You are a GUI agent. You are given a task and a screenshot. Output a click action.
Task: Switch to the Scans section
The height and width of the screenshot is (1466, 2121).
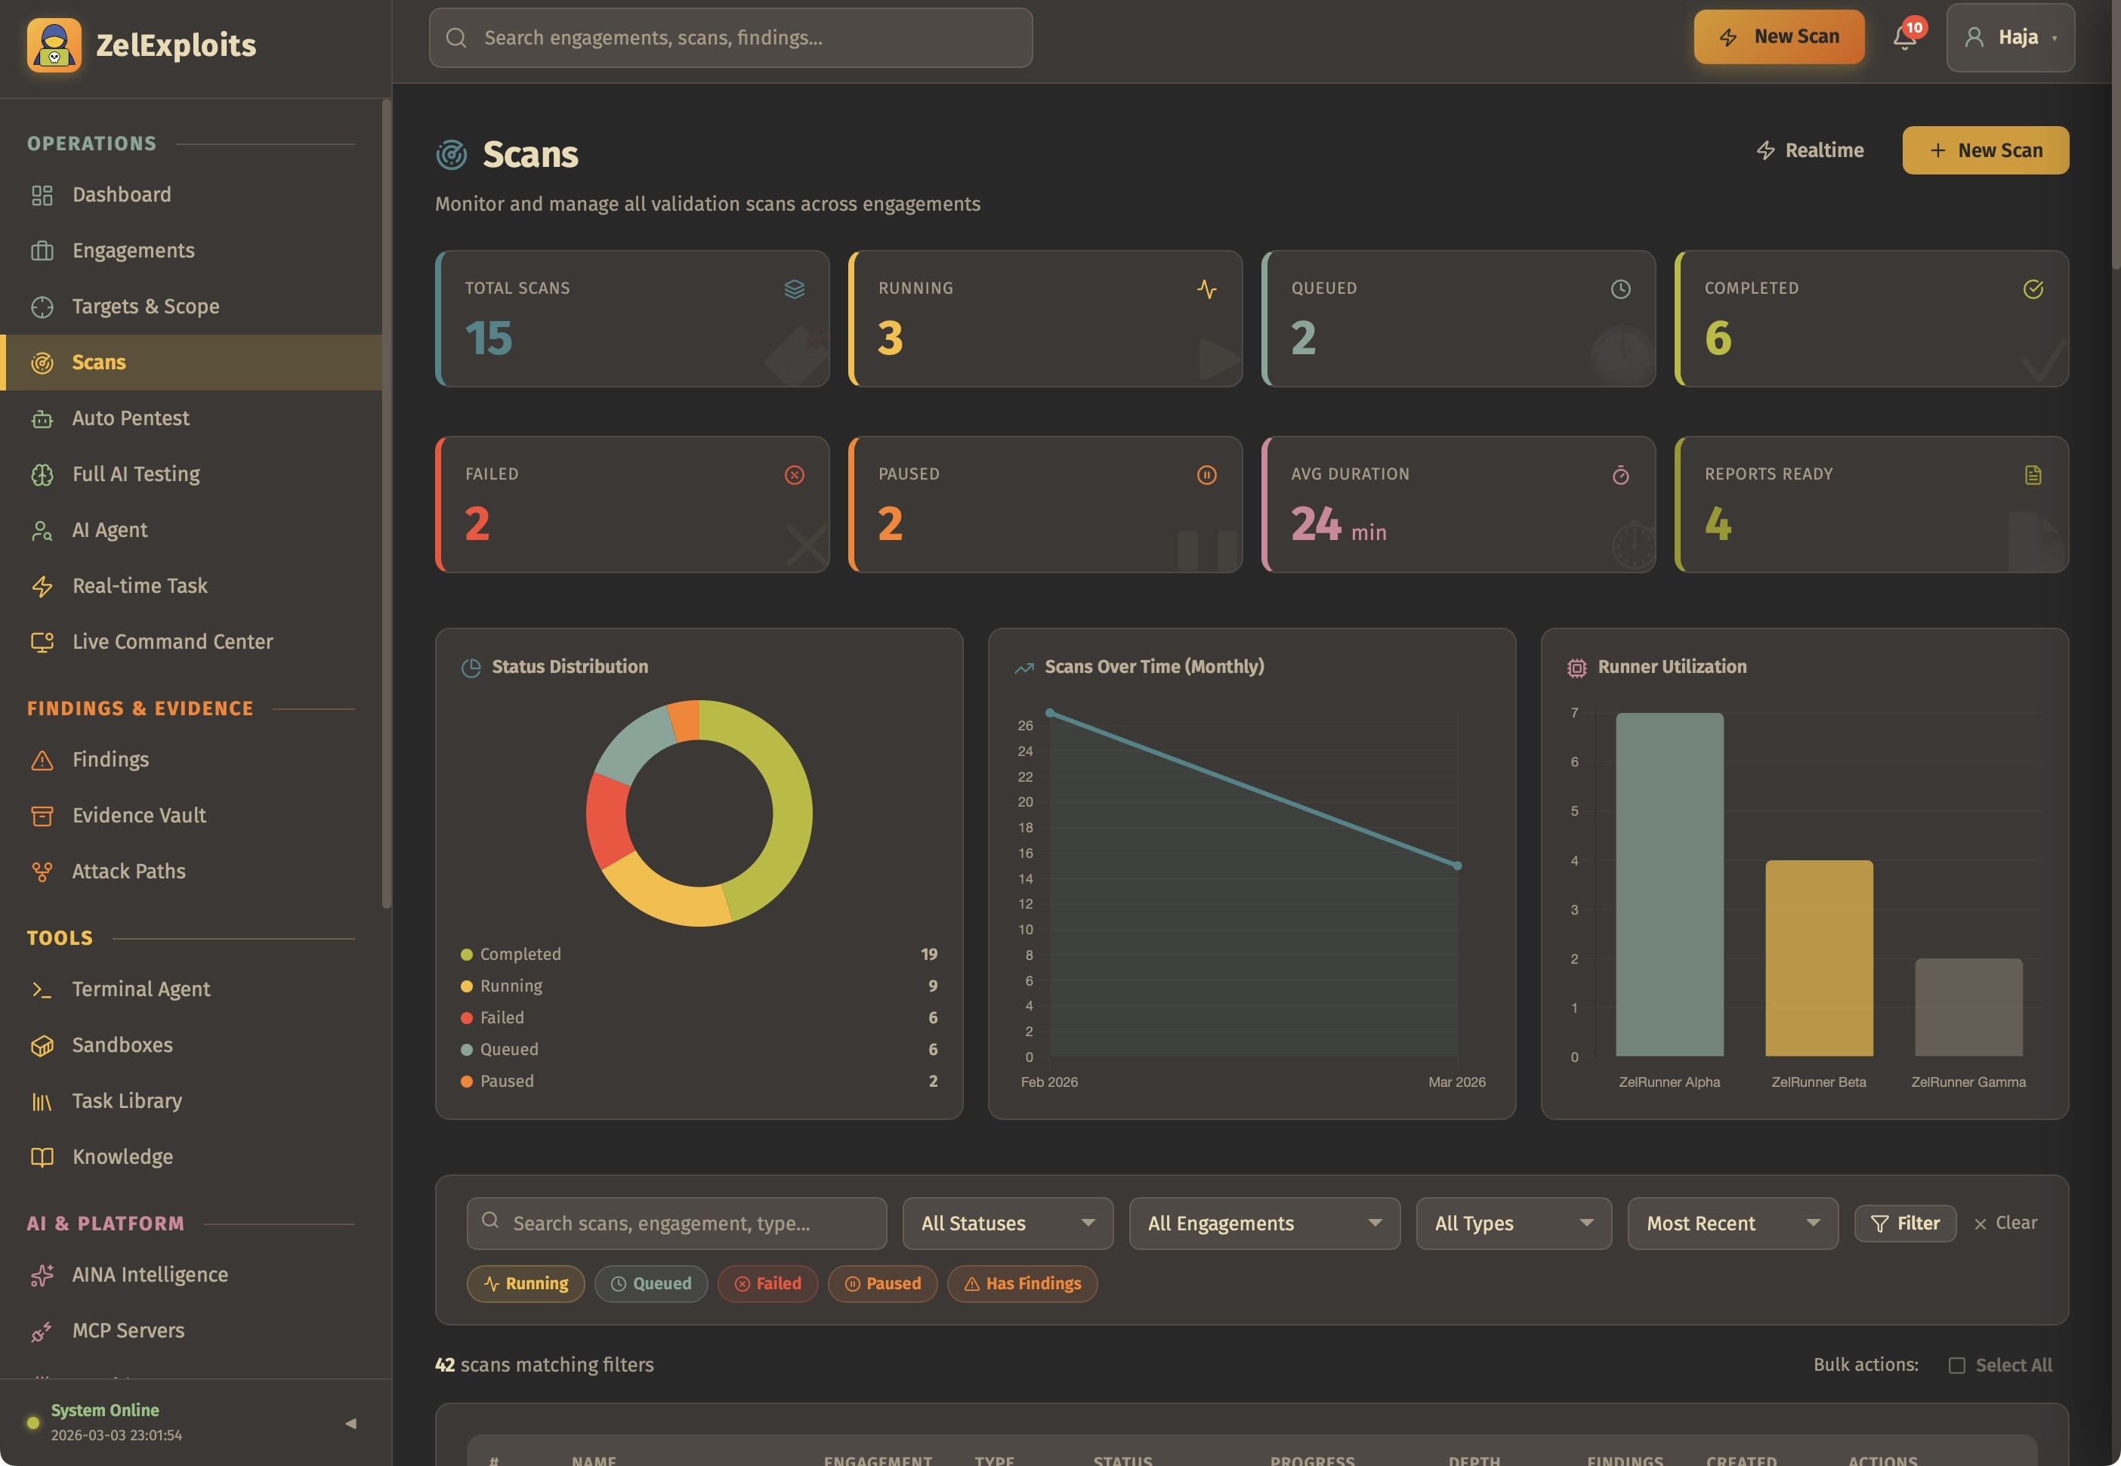click(97, 362)
